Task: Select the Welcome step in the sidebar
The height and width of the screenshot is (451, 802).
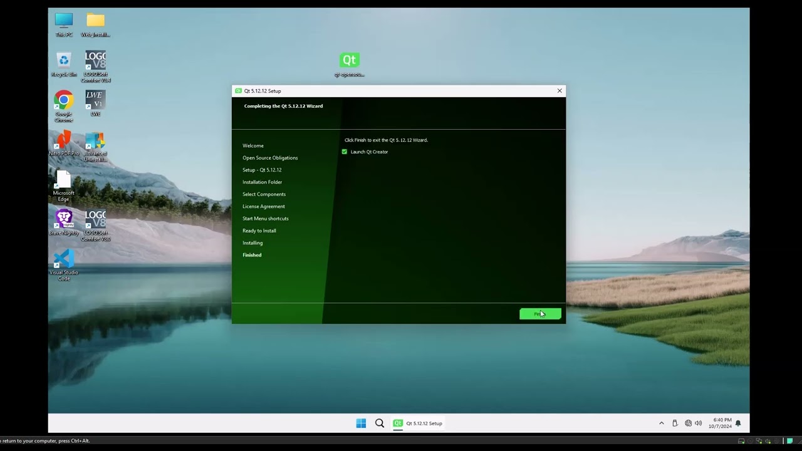Action: pyautogui.click(x=253, y=146)
